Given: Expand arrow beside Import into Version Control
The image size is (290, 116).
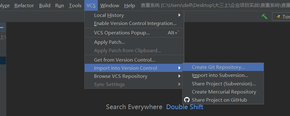Looking at the screenshot, I should 179,68.
